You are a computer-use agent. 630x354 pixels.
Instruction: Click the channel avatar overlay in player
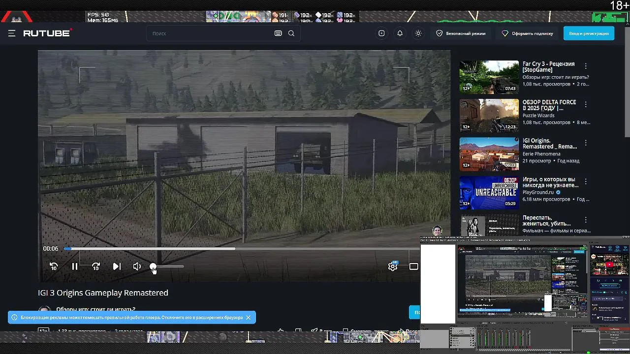437,231
